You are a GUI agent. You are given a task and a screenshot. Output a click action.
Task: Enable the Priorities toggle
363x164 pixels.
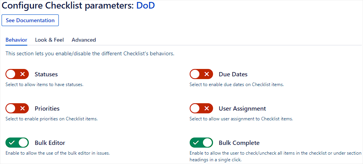click(17, 108)
